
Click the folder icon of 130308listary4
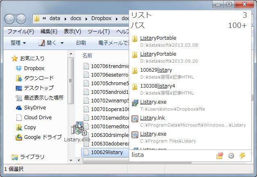[x=135, y=87]
